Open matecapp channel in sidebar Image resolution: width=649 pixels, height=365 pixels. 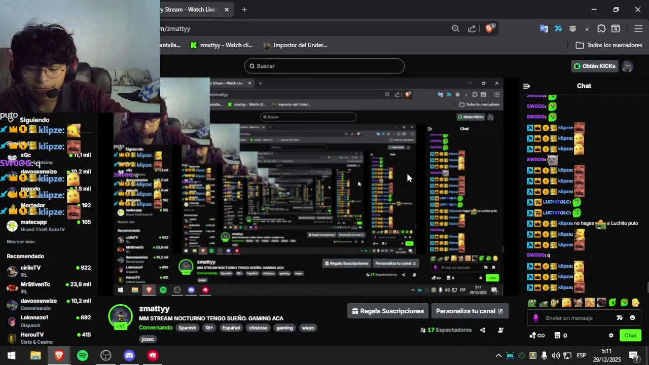(49, 226)
